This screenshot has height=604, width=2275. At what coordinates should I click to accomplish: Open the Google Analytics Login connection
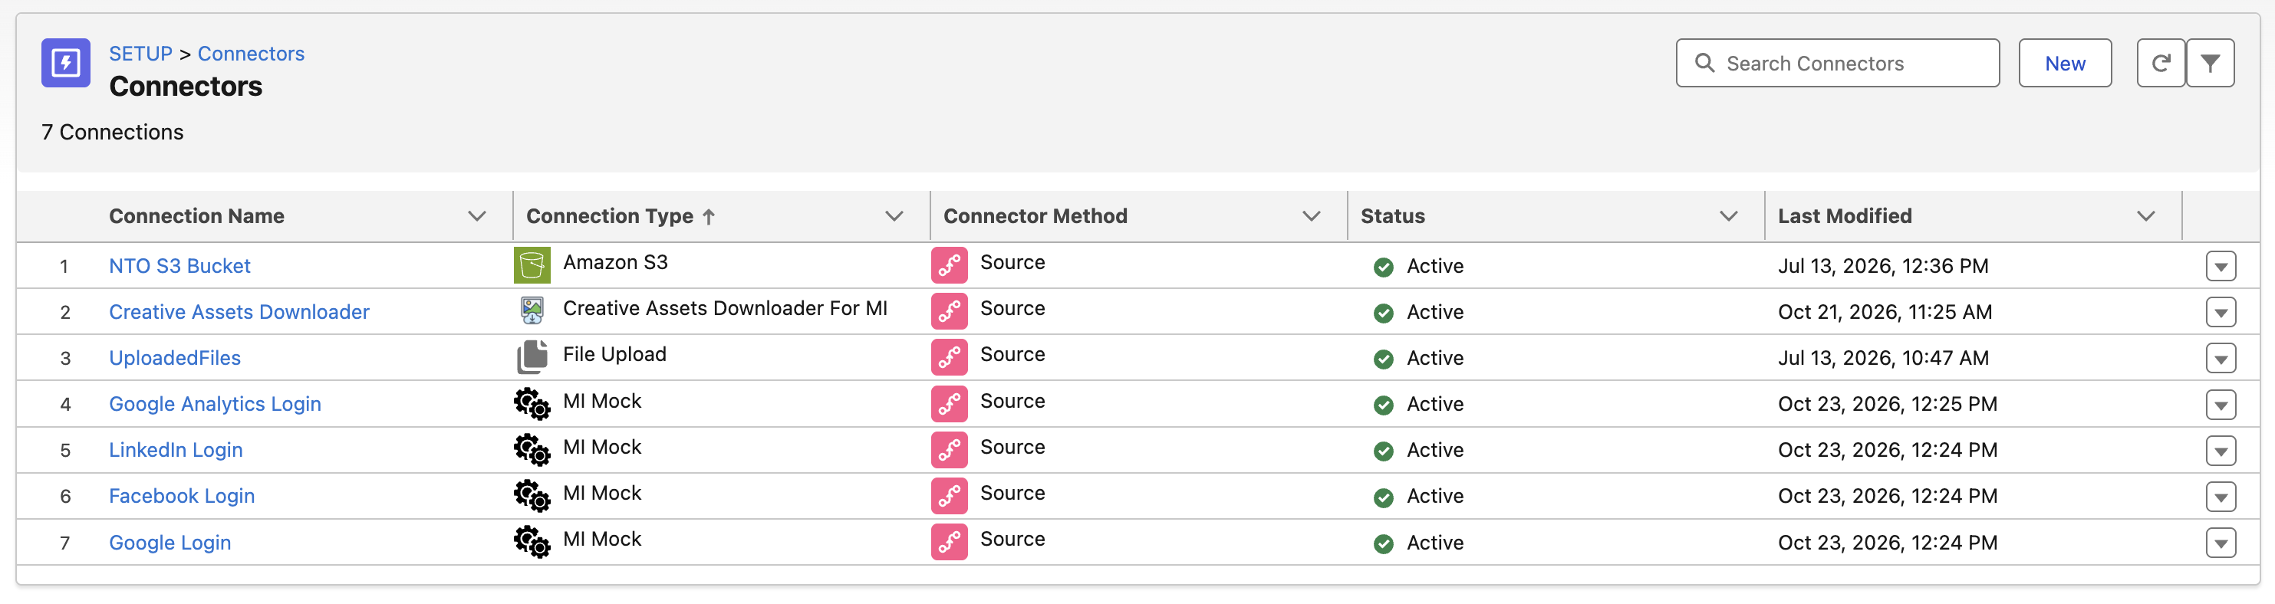(215, 405)
